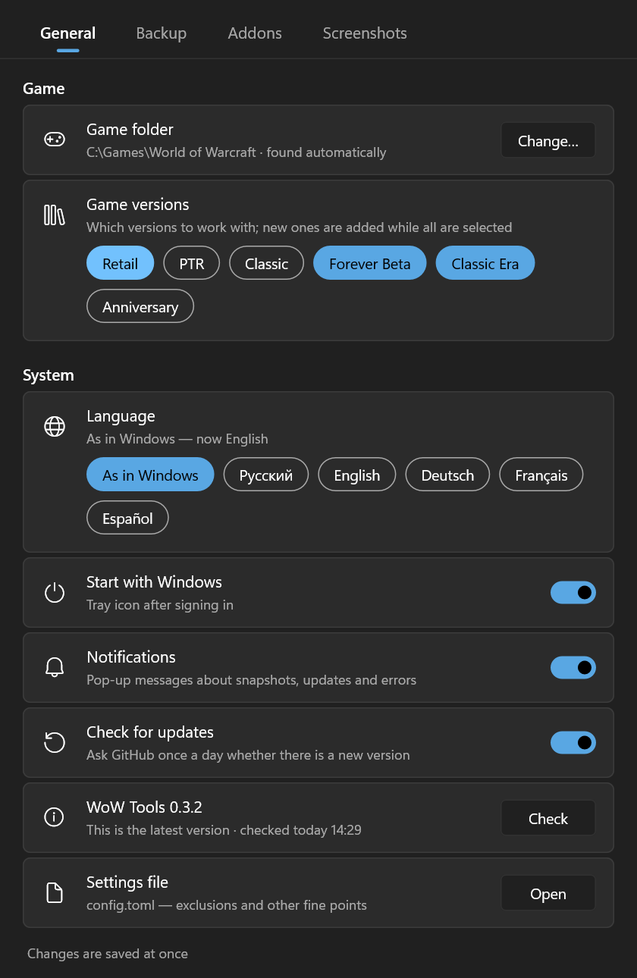The height and width of the screenshot is (978, 637).
Task: Click the 'Which versions to work with' description
Action: click(300, 227)
